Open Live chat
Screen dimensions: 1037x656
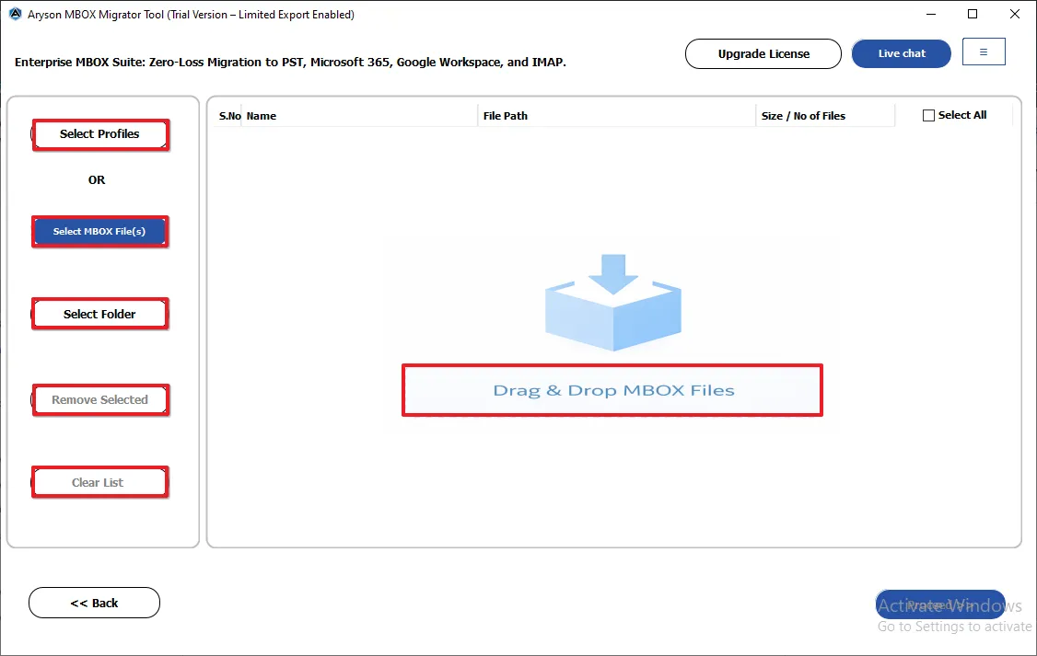coord(901,53)
